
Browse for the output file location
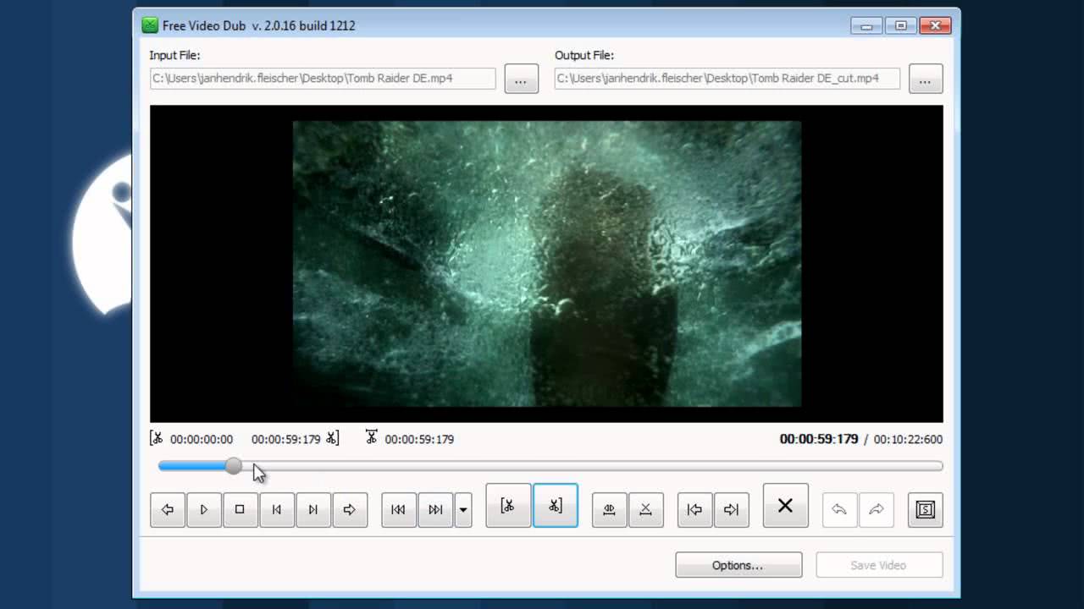[x=925, y=79]
